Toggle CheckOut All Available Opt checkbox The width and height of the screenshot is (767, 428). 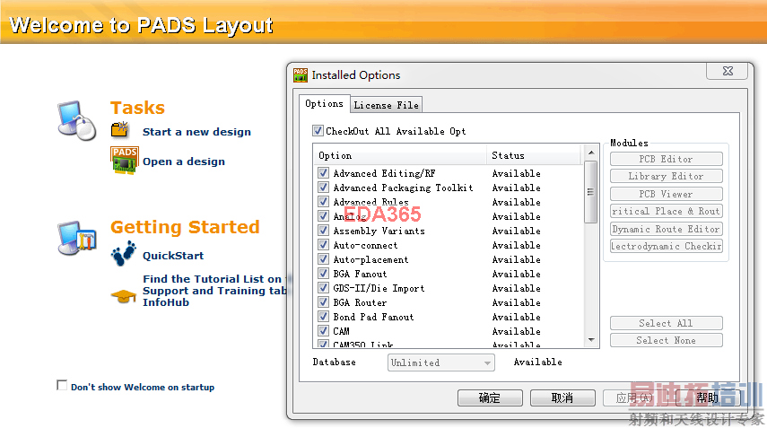point(318,131)
